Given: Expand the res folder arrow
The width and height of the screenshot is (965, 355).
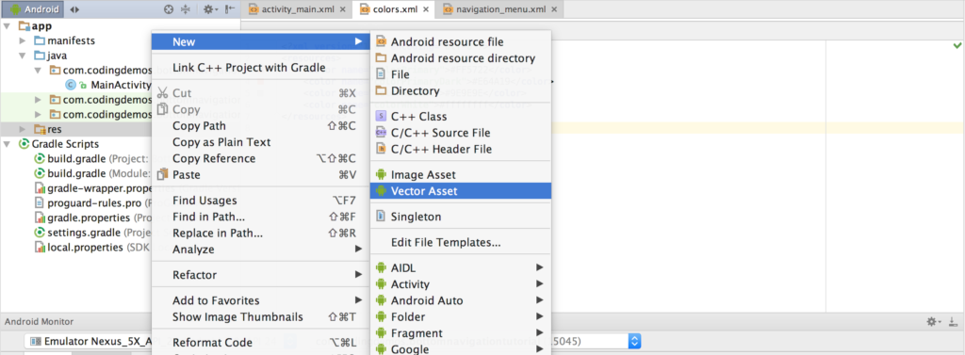Looking at the screenshot, I should (x=23, y=129).
